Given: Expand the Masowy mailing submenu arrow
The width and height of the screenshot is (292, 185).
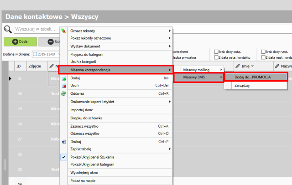Looking at the screenshot, I should [x=221, y=70].
